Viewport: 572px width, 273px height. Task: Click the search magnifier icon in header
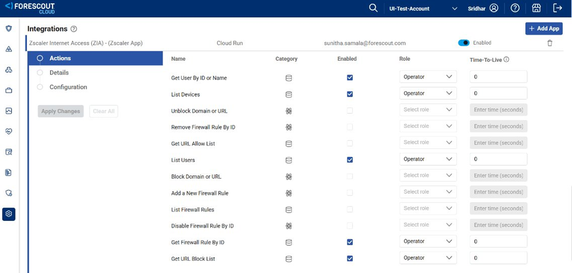[x=373, y=8]
